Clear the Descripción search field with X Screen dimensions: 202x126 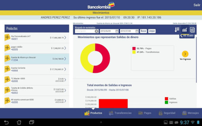point(96,31)
